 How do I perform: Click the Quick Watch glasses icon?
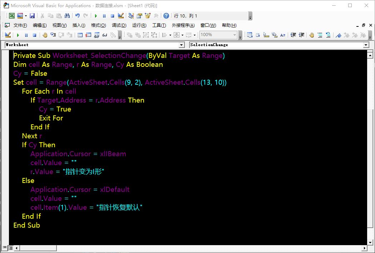coord(104,35)
